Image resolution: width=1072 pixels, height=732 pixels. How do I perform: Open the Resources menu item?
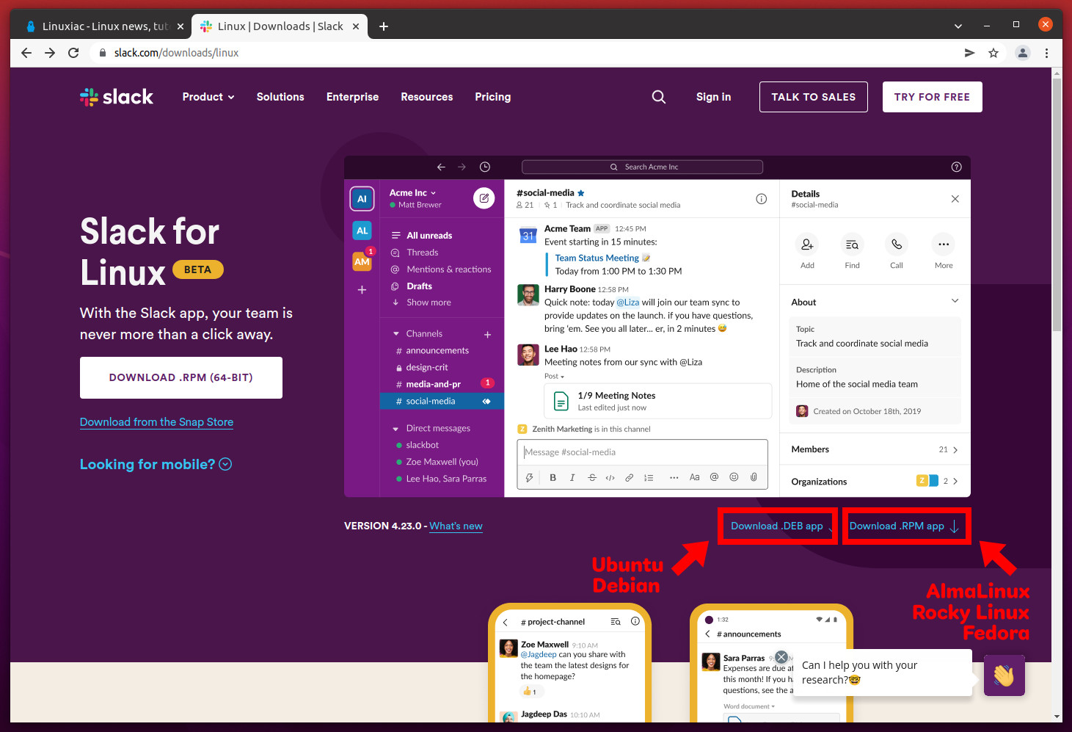pyautogui.click(x=427, y=97)
